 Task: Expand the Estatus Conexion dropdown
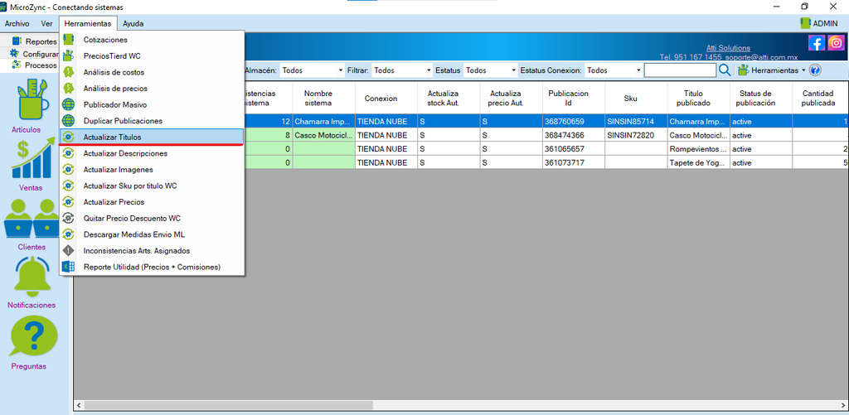click(x=638, y=70)
